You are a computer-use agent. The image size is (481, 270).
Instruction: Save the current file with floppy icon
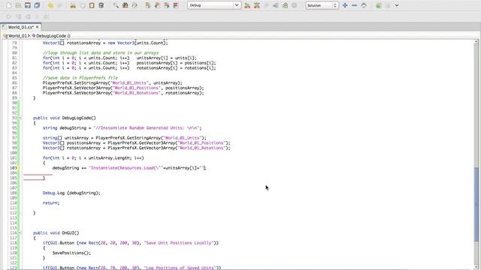28,5
